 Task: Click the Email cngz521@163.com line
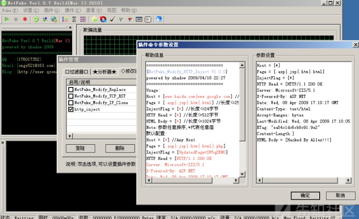pos(29,65)
